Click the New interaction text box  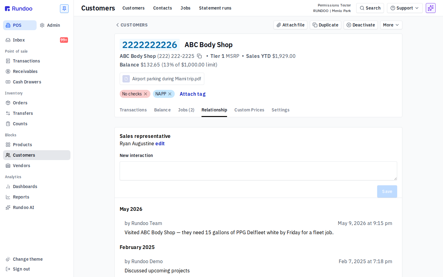[x=258, y=171]
